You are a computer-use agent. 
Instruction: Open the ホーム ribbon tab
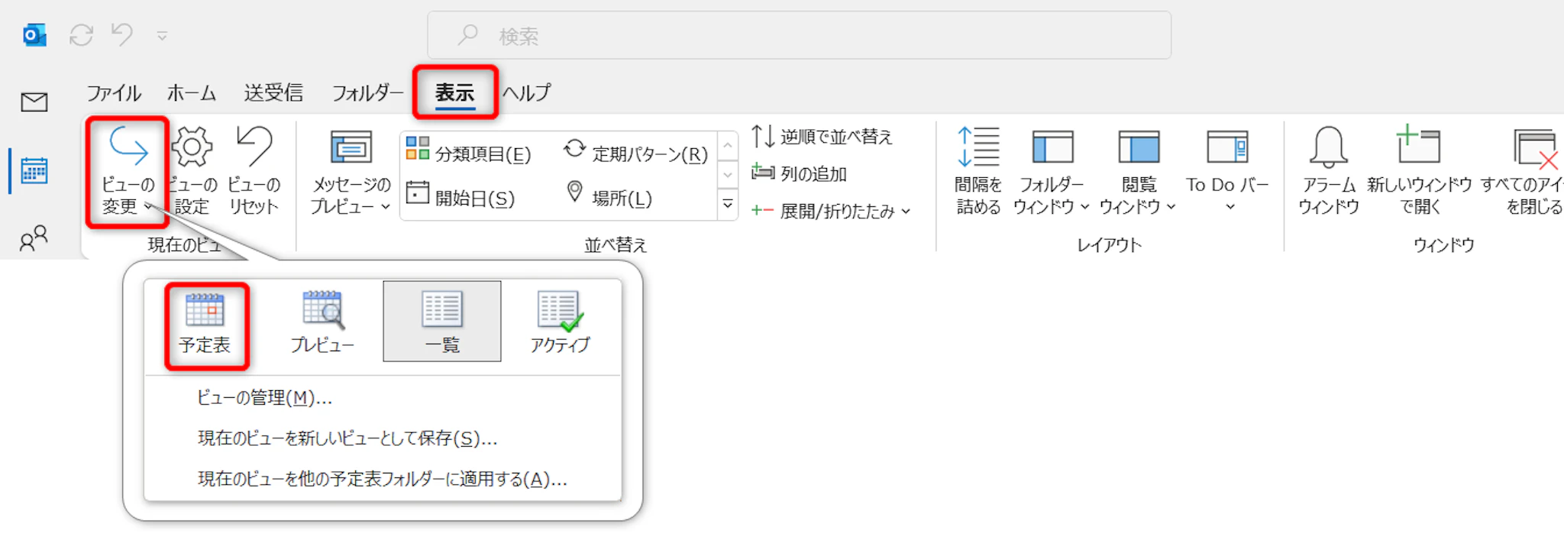pos(192,93)
